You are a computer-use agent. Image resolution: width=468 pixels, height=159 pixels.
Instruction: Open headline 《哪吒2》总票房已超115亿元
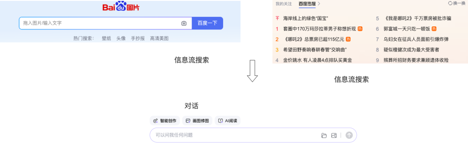314,39
